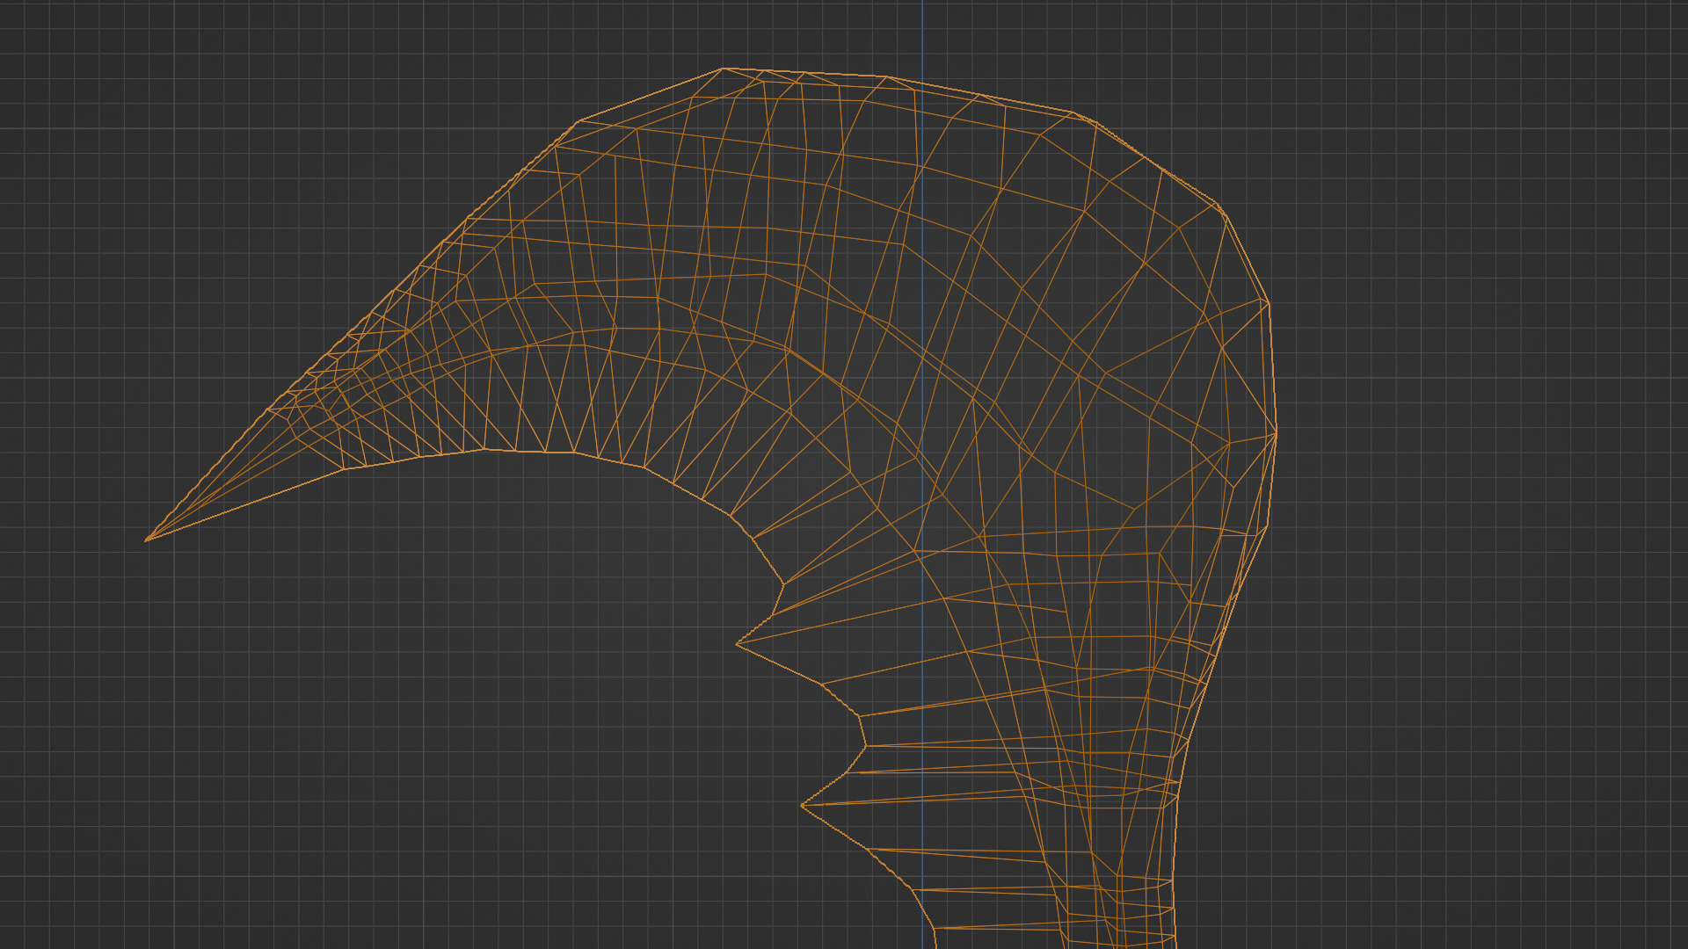Click the lower jagged spike tip on the neck
Viewport: 1688px width, 949px height.
point(802,805)
